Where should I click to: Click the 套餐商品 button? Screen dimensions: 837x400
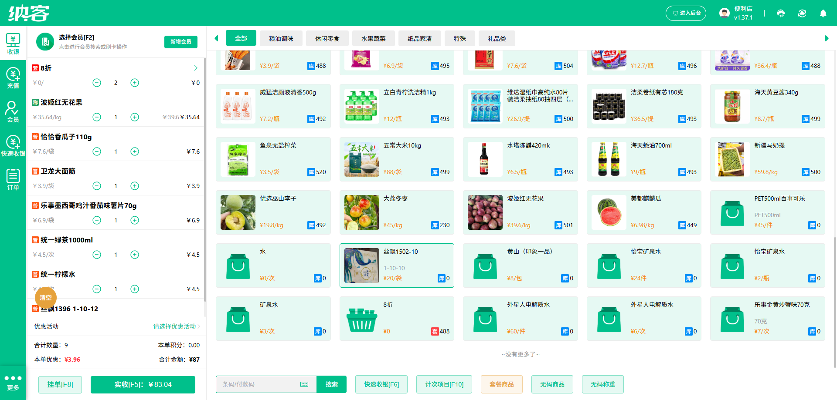(x=502, y=384)
